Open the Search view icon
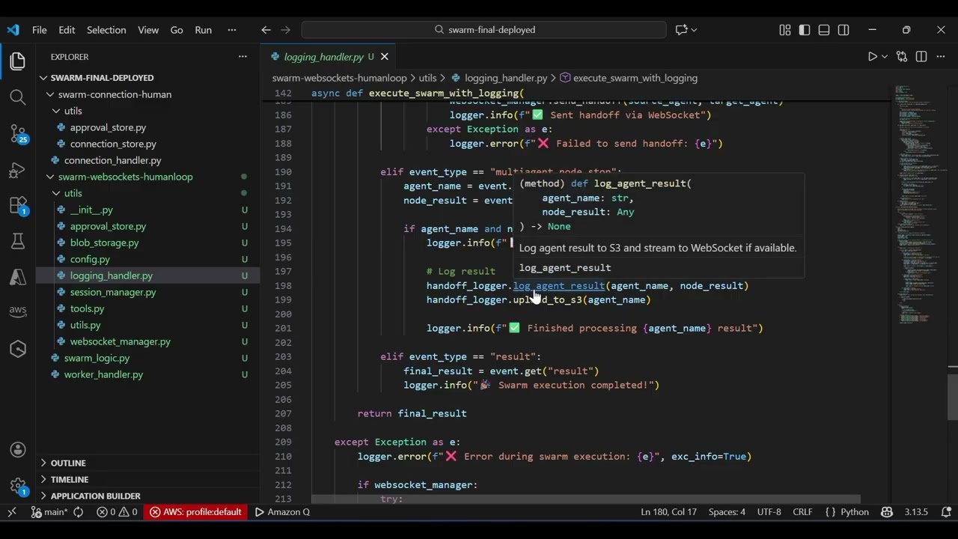Screen dimensions: 958x539 (x=18, y=97)
